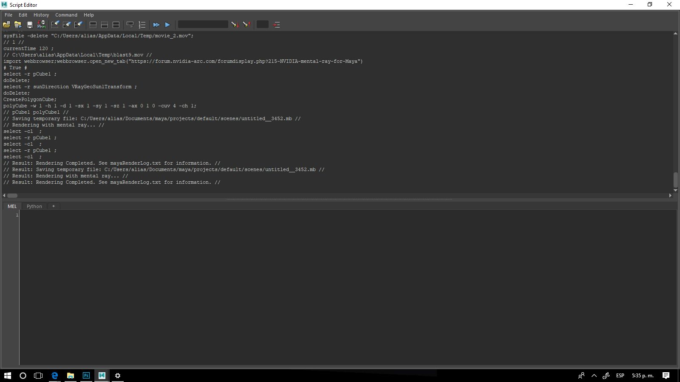680x382 pixels.
Task: Show hidden tray icons chevron
Action: coord(594,375)
